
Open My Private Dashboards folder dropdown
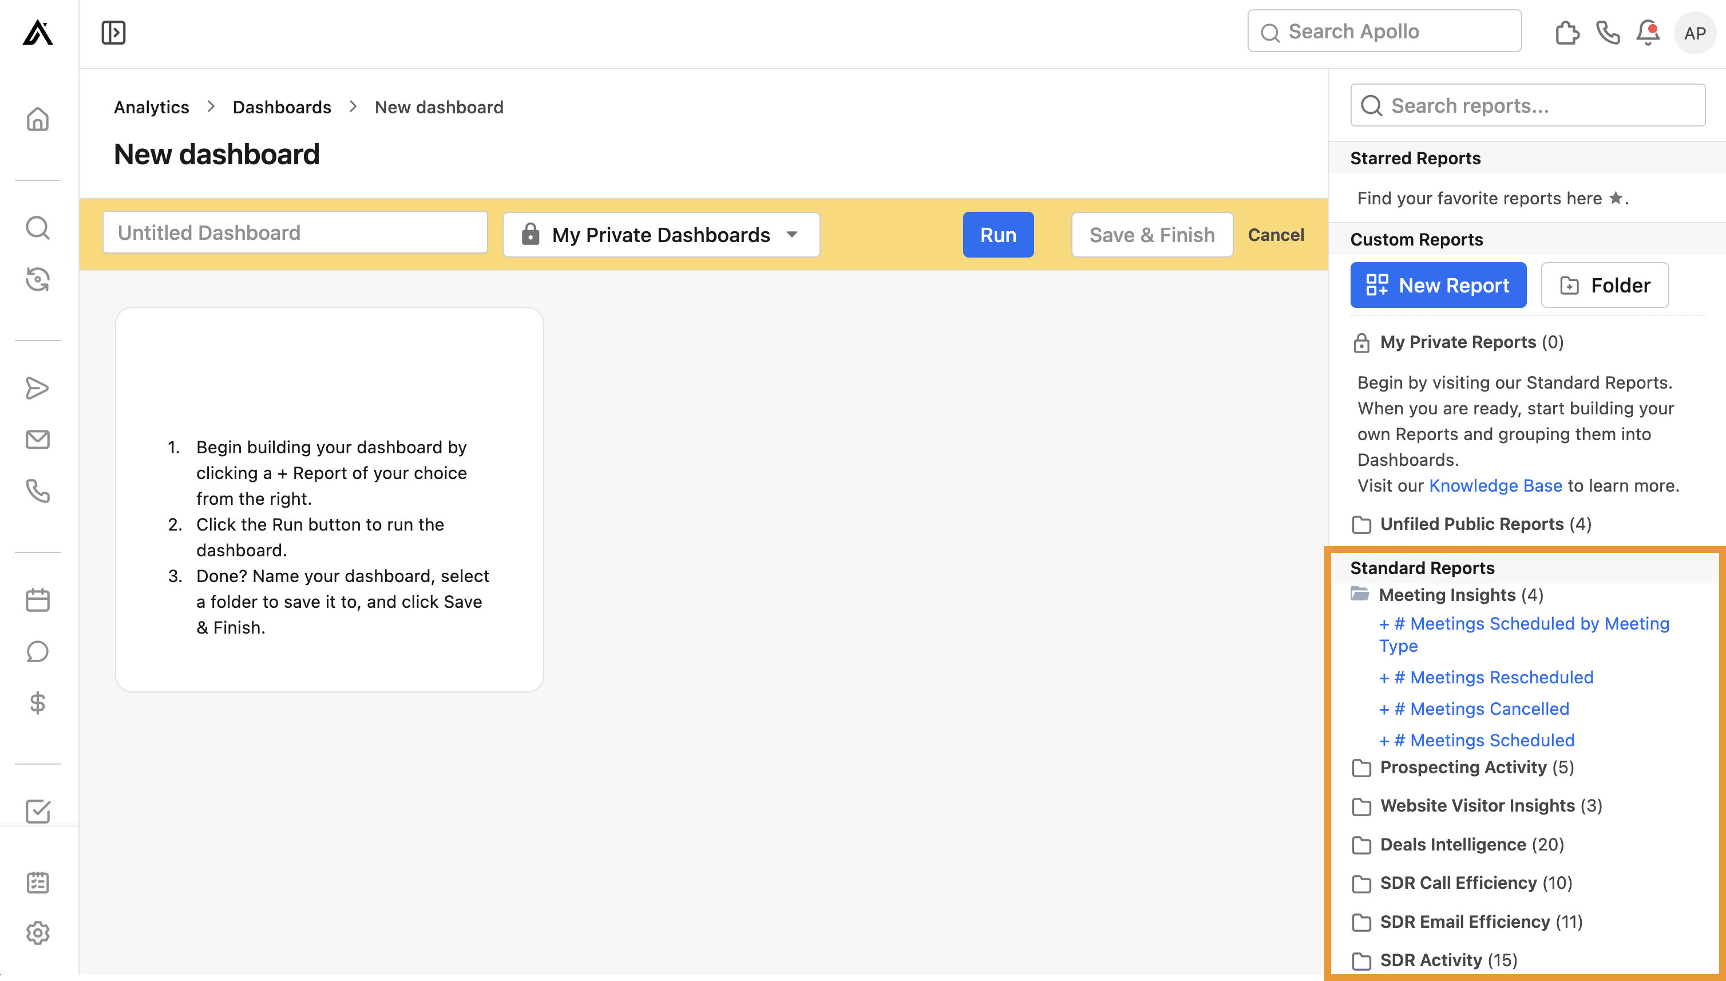(661, 235)
